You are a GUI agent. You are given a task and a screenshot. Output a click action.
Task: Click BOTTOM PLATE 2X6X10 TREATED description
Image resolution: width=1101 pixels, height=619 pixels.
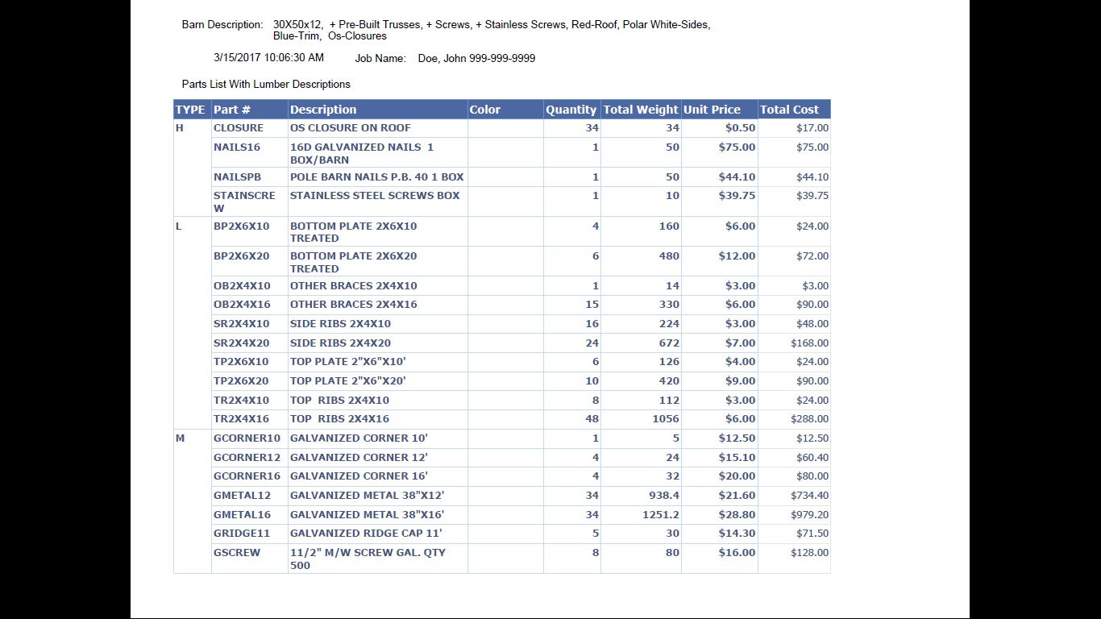point(354,232)
